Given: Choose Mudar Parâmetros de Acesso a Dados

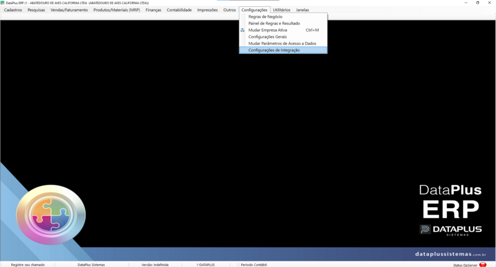Looking at the screenshot, I should coord(283,43).
